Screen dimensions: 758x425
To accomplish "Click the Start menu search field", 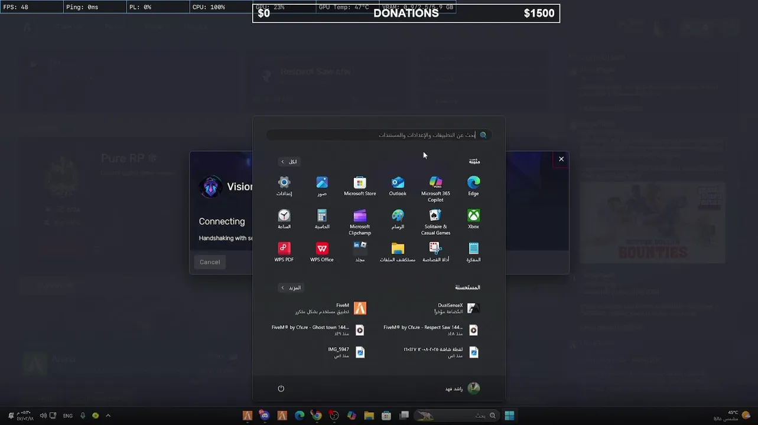I will [x=379, y=135].
